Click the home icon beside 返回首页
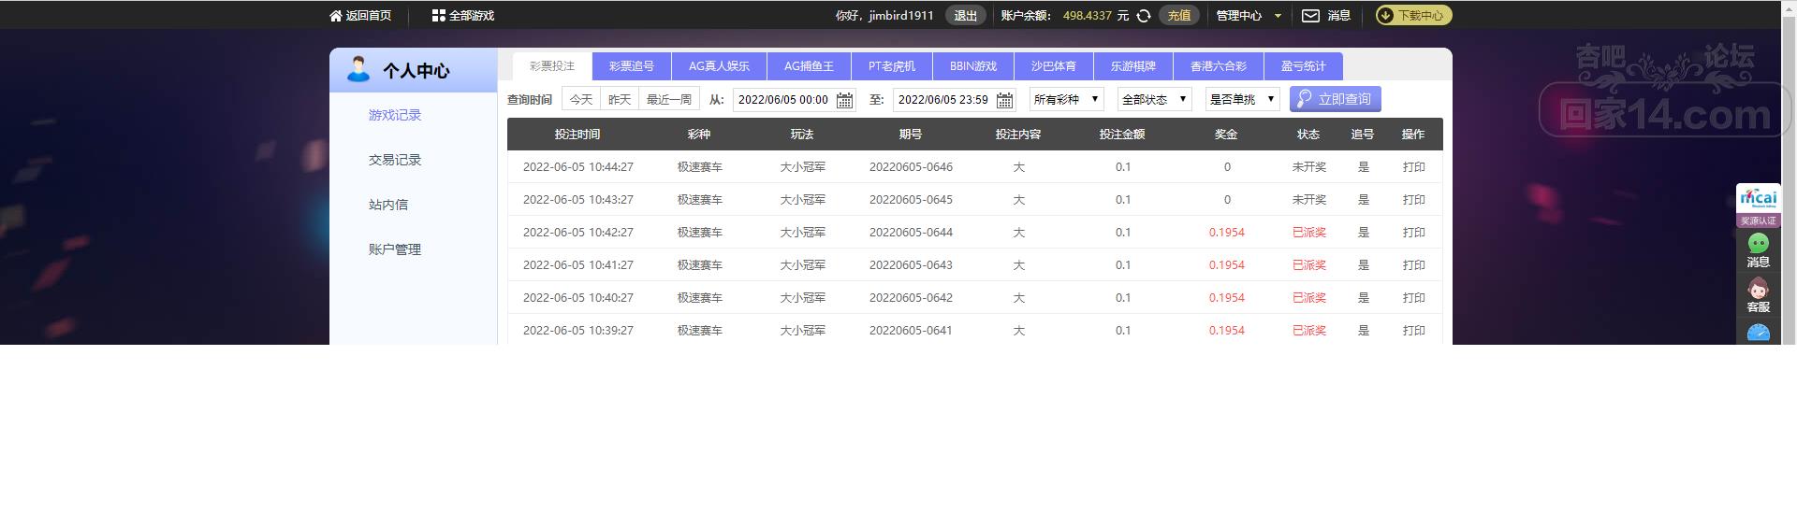The image size is (1797, 512). [x=336, y=16]
